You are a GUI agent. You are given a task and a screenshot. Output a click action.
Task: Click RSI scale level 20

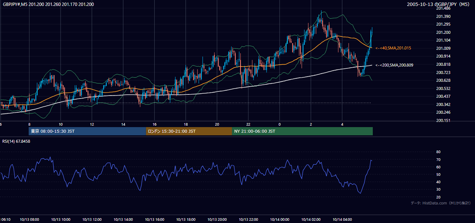click(x=438, y=197)
